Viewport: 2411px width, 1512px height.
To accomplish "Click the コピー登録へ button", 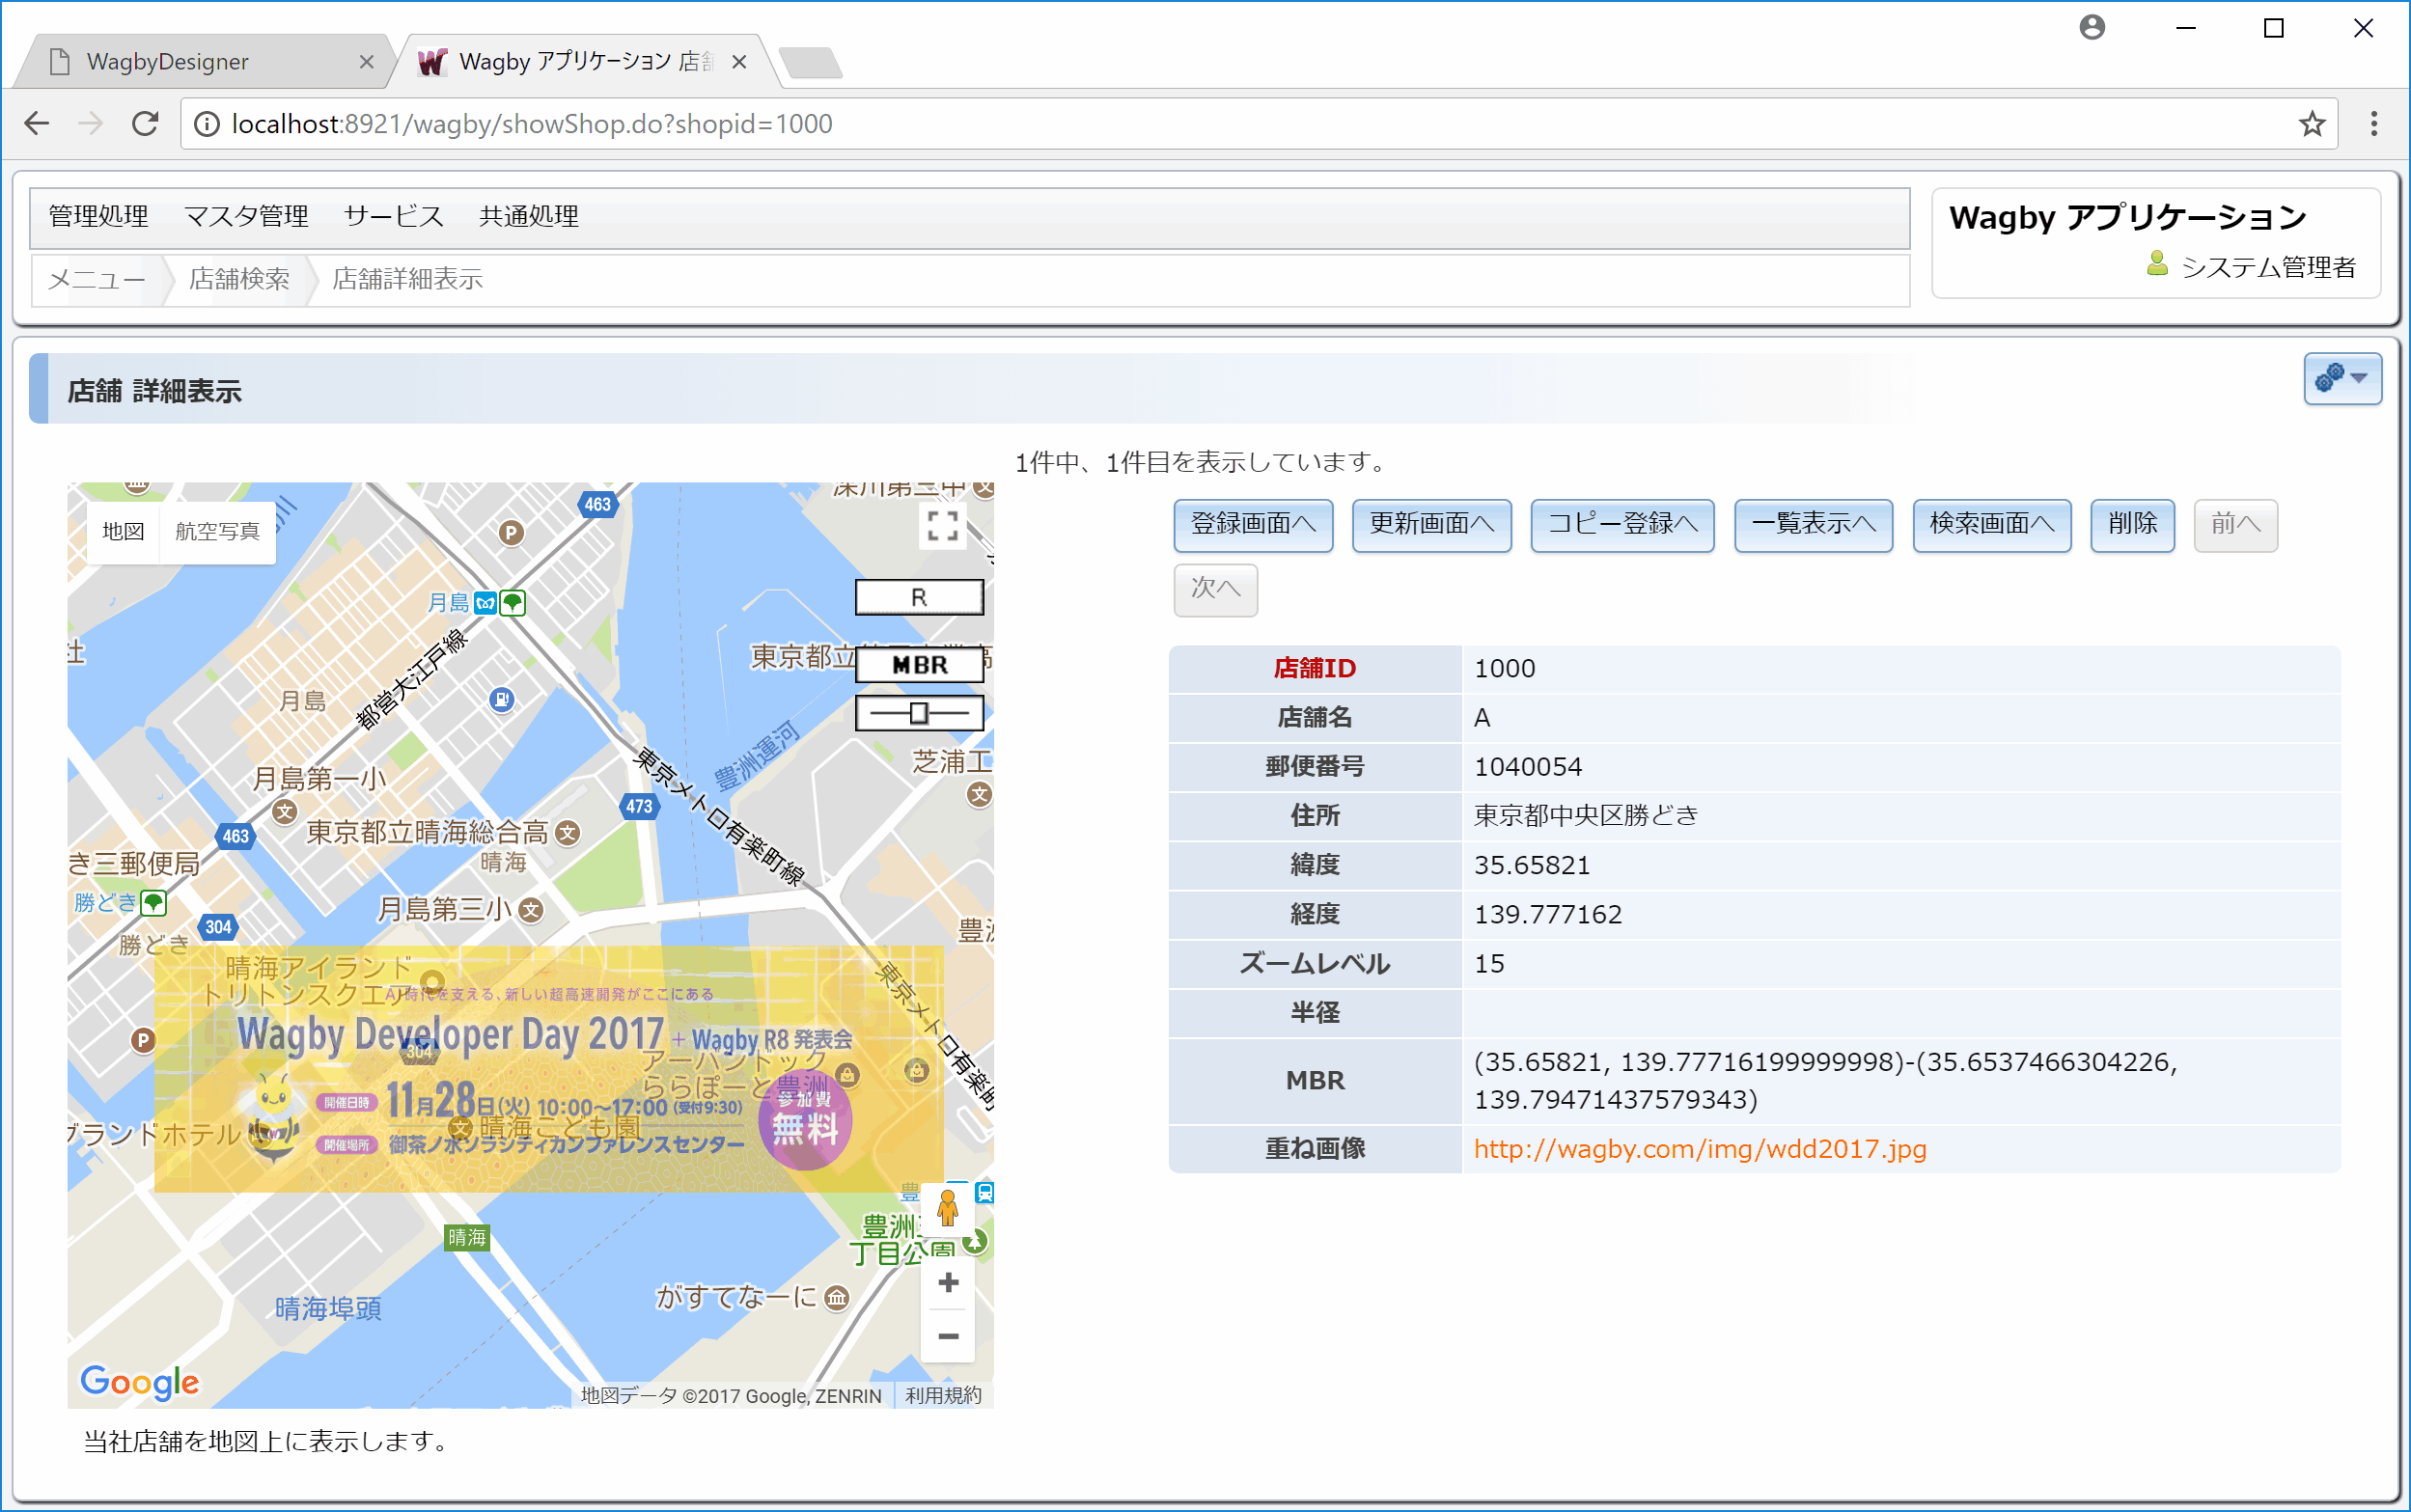I will tap(1622, 524).
